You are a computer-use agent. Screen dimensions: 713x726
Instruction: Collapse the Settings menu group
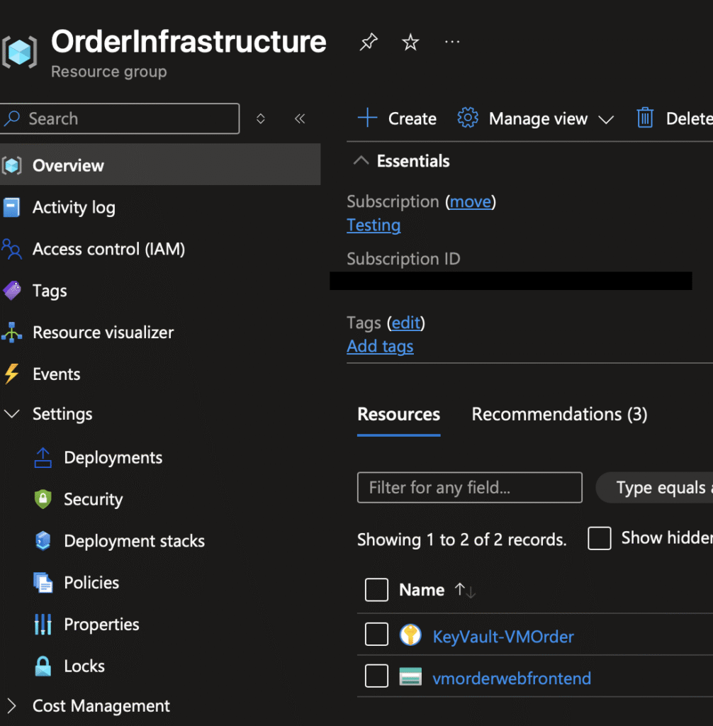pos(11,413)
